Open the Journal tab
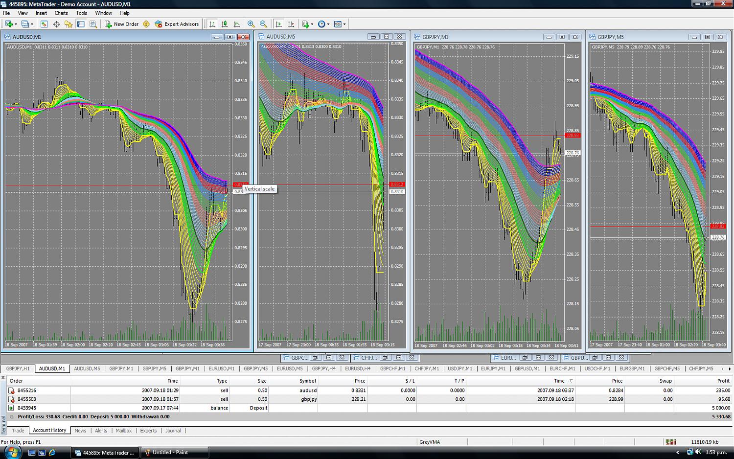Viewport: 734px width, 459px height. click(x=173, y=431)
